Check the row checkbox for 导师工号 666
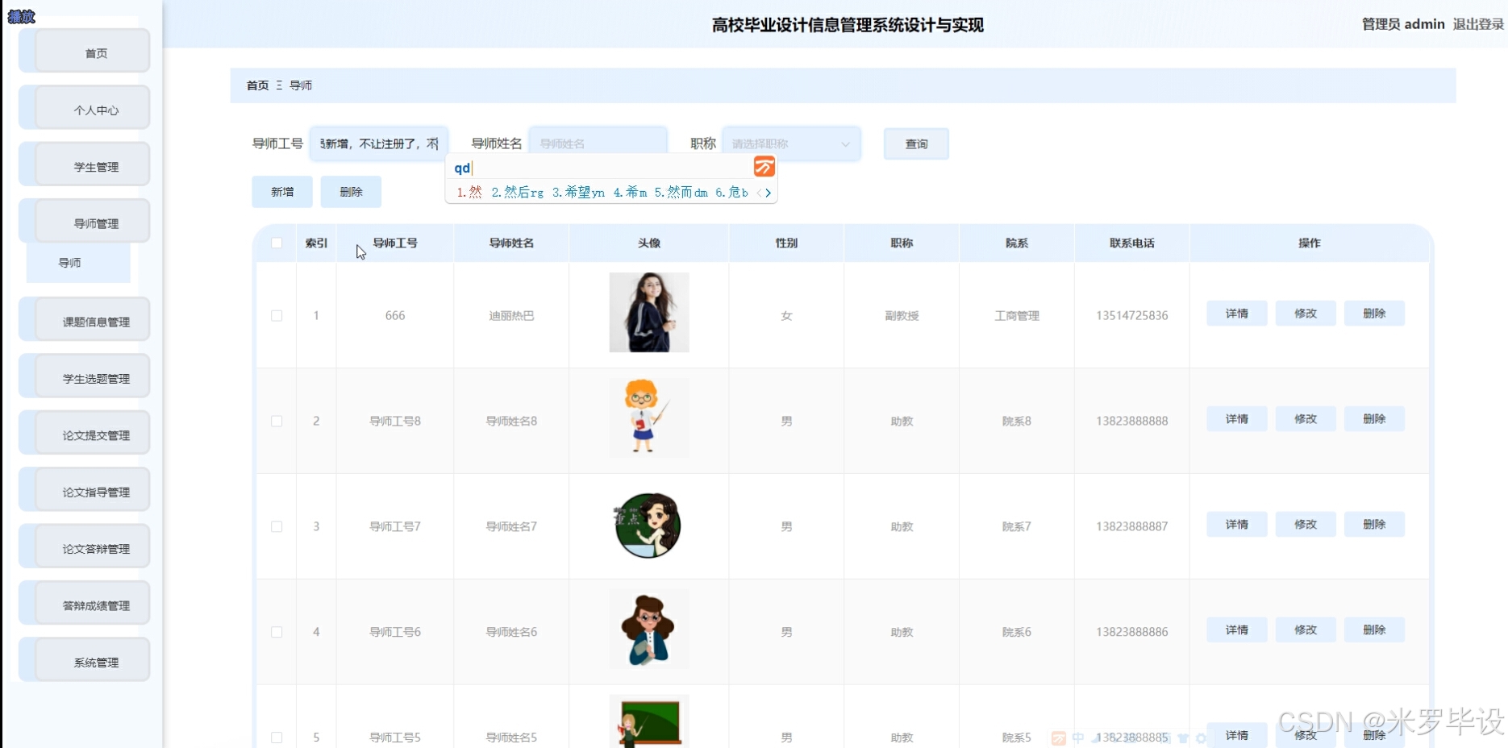The image size is (1508, 748). (277, 316)
